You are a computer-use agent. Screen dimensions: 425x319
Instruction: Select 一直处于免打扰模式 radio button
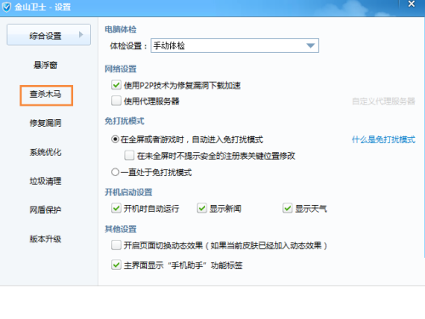[x=115, y=172]
